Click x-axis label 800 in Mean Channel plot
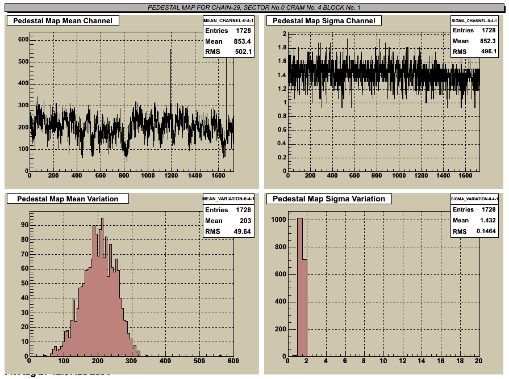 click(124, 175)
